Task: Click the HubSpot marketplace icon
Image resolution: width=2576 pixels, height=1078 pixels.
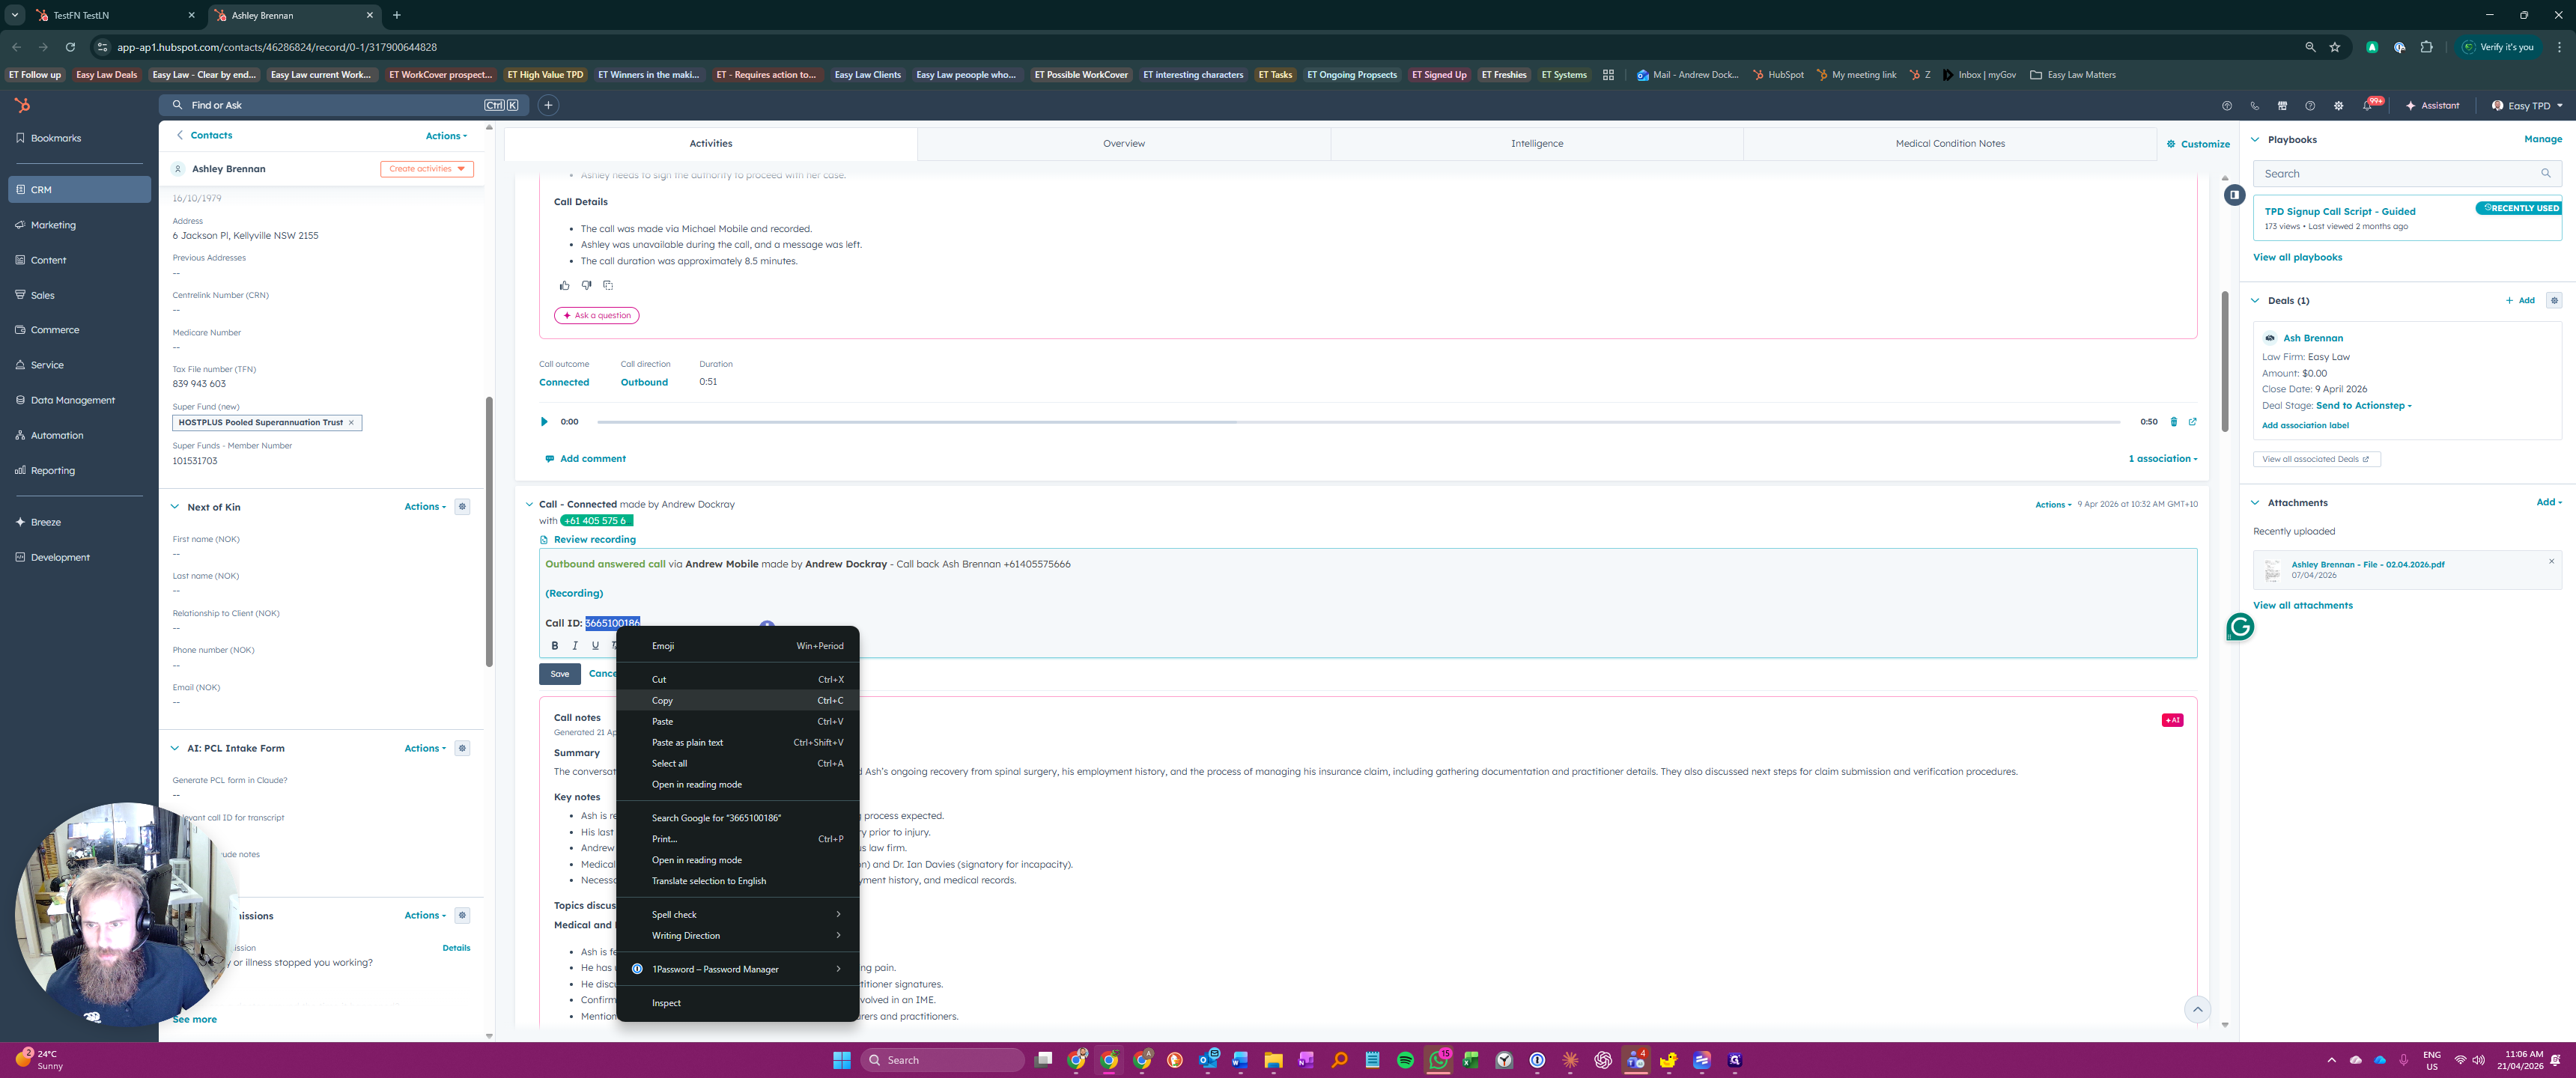Action: tap(2282, 106)
